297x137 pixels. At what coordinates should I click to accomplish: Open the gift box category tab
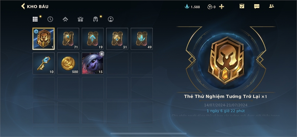coord(80,19)
